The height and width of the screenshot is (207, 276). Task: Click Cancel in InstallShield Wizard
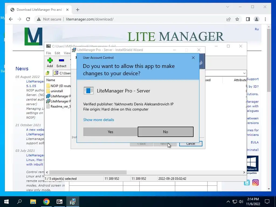[x=191, y=144]
